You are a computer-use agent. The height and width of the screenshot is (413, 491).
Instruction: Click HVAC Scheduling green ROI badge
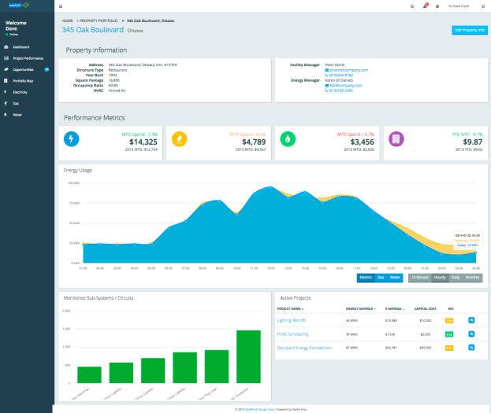tap(449, 334)
